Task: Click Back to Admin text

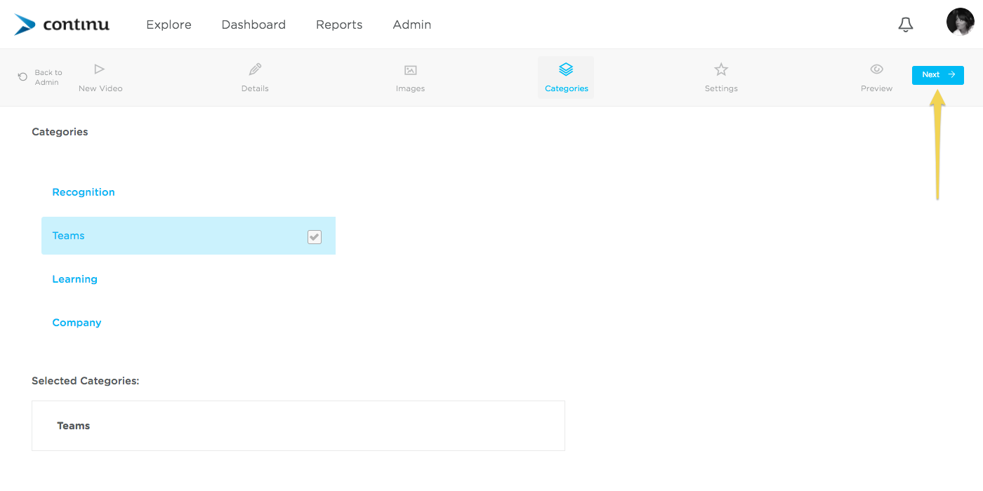Action: (x=48, y=77)
